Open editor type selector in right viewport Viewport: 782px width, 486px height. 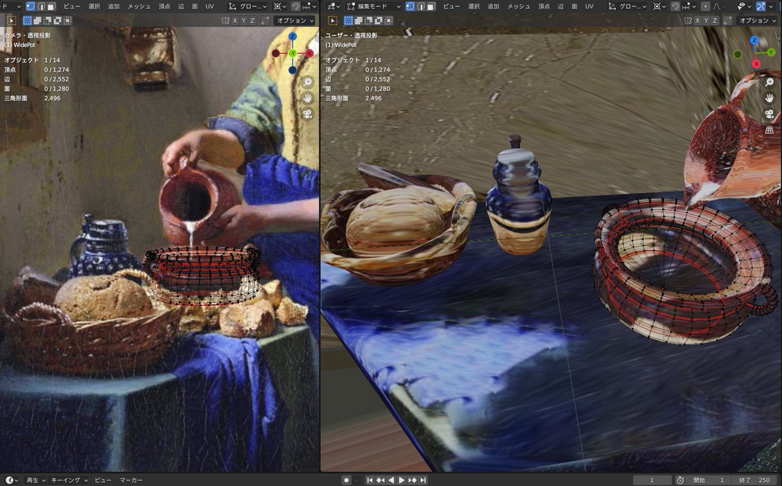pyautogui.click(x=333, y=7)
